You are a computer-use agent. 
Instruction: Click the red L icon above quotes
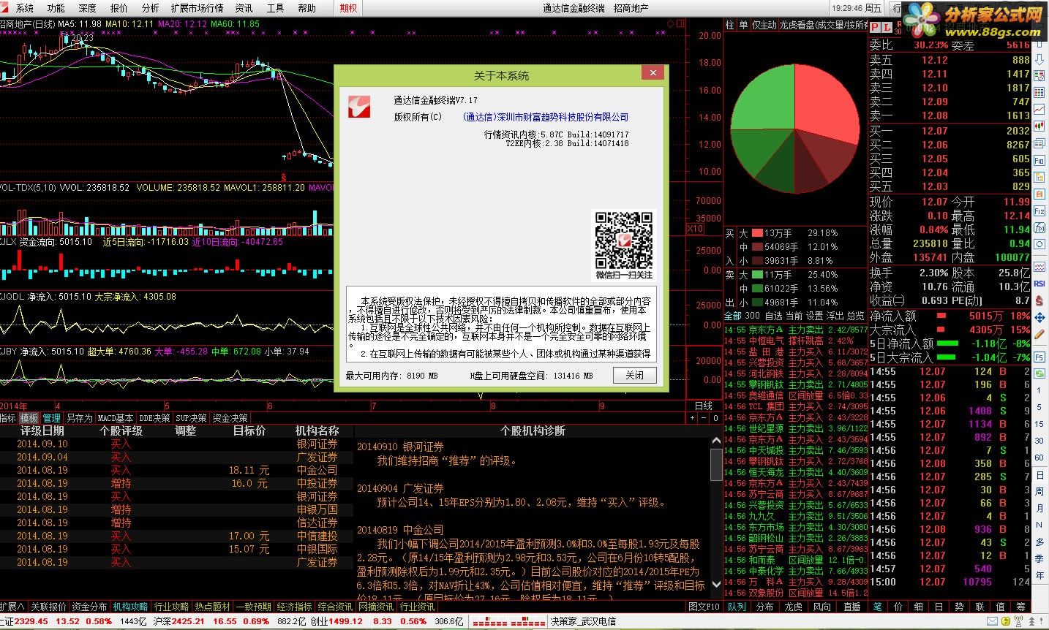click(x=887, y=27)
